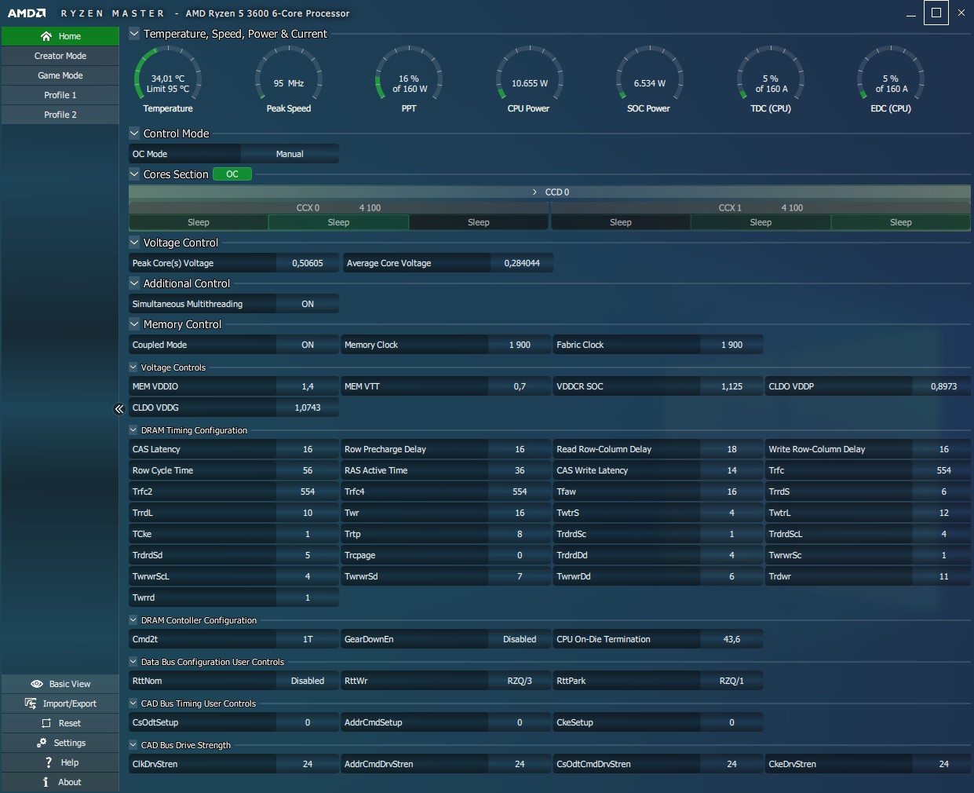Collapse sidebar with double chevron icon

click(119, 409)
